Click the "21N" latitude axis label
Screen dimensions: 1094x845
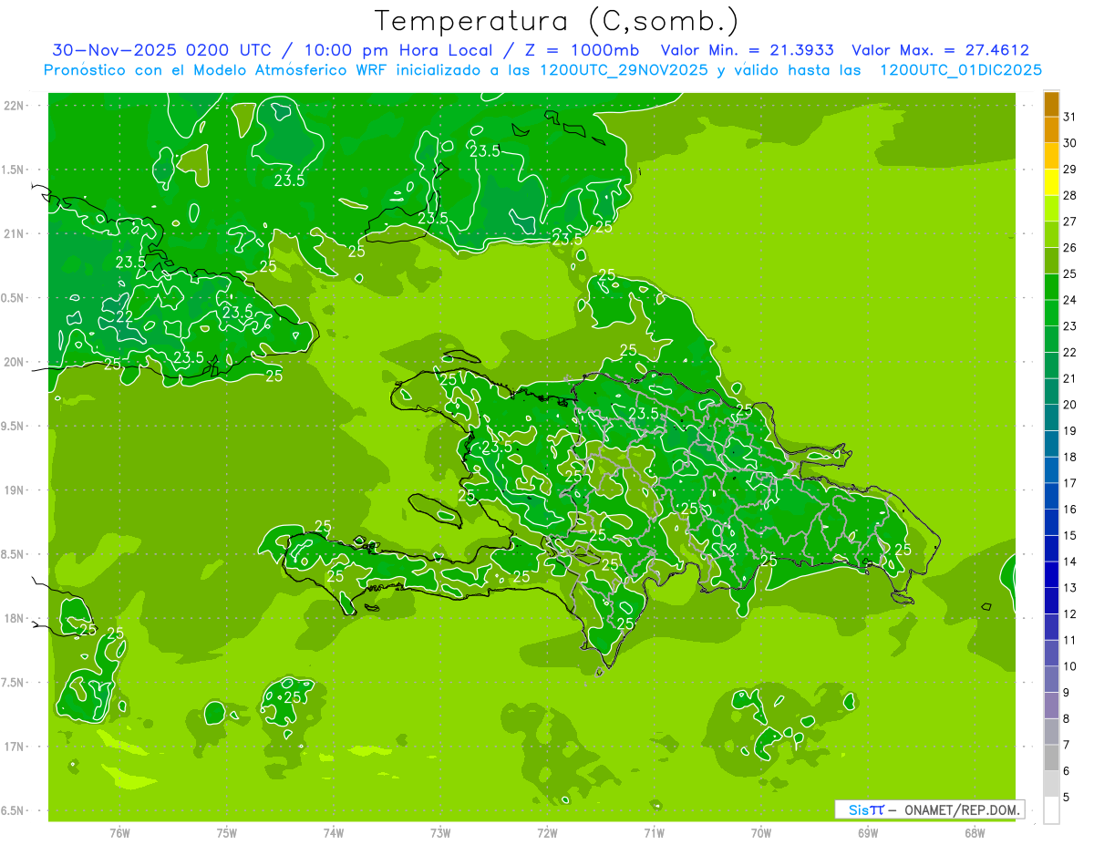click(15, 234)
